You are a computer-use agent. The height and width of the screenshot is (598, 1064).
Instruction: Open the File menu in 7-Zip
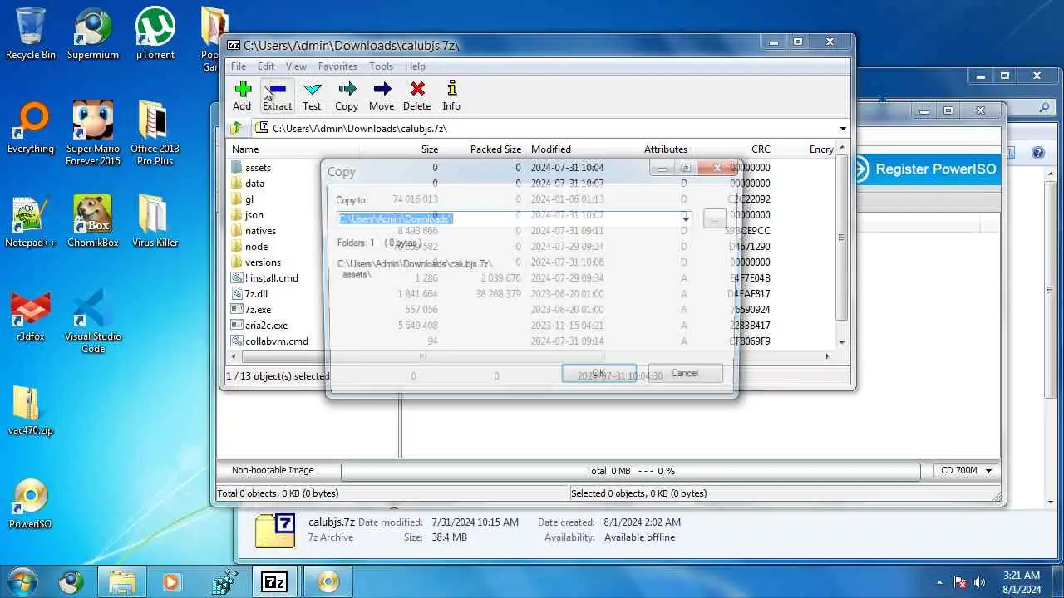pyautogui.click(x=239, y=66)
